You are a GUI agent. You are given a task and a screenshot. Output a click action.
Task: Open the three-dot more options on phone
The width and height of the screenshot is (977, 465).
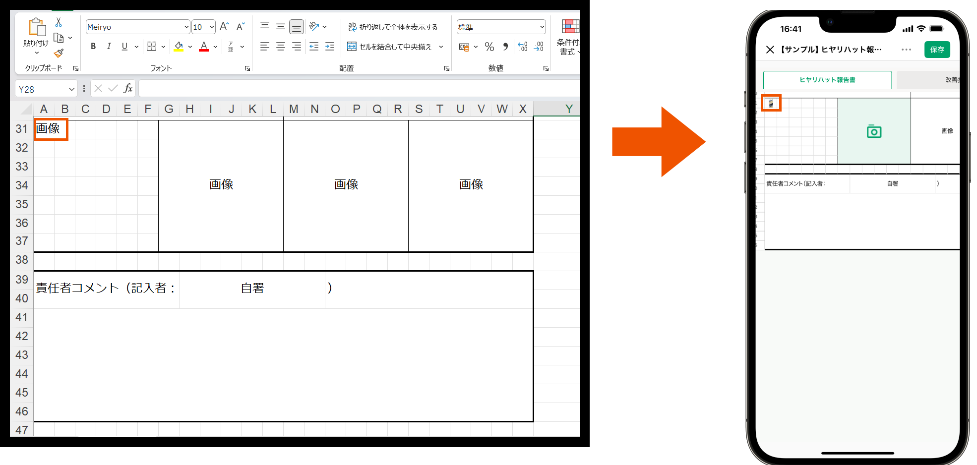(x=907, y=50)
